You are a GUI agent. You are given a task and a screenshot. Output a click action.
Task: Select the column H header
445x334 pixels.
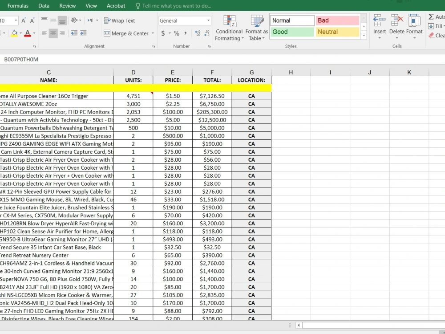tap(291, 73)
